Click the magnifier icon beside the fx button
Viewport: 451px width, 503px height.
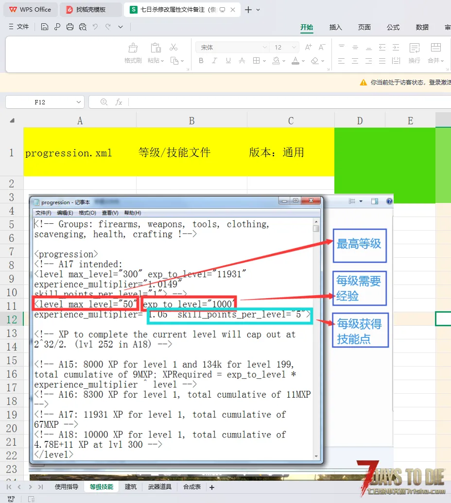(x=104, y=102)
